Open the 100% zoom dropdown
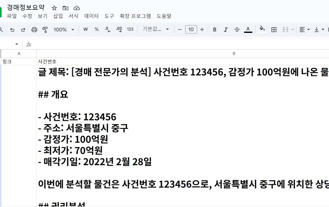329x207 pixels. pyautogui.click(x=64, y=30)
